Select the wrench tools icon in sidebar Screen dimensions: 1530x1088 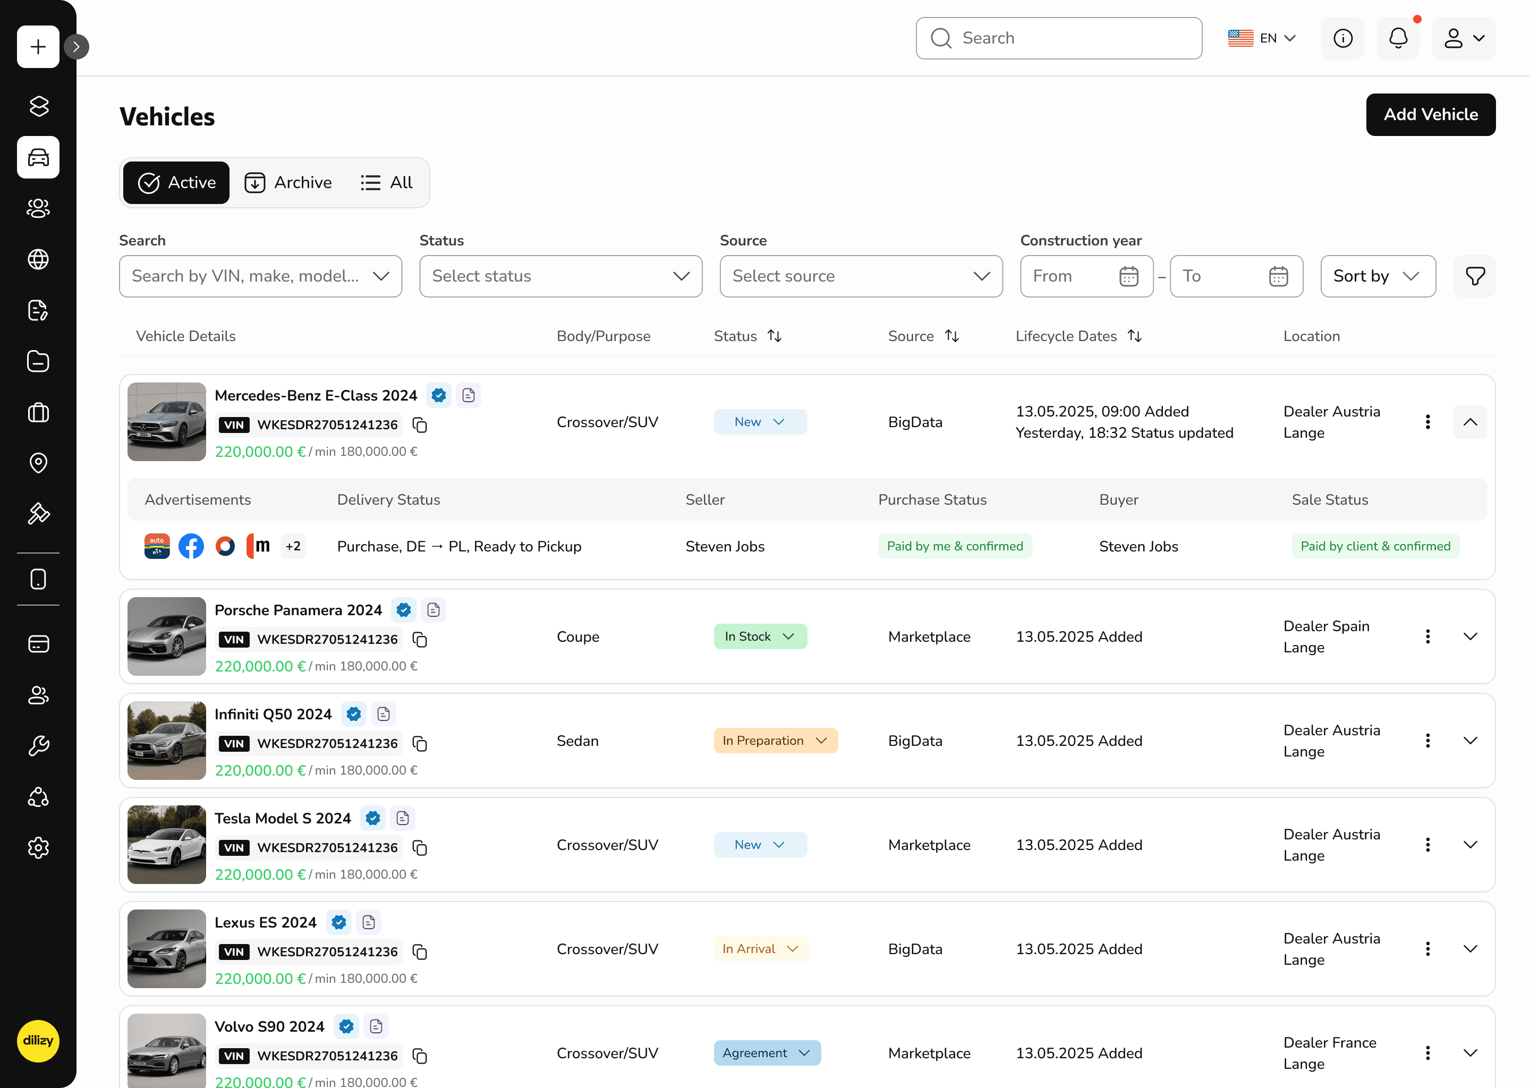[x=38, y=746]
